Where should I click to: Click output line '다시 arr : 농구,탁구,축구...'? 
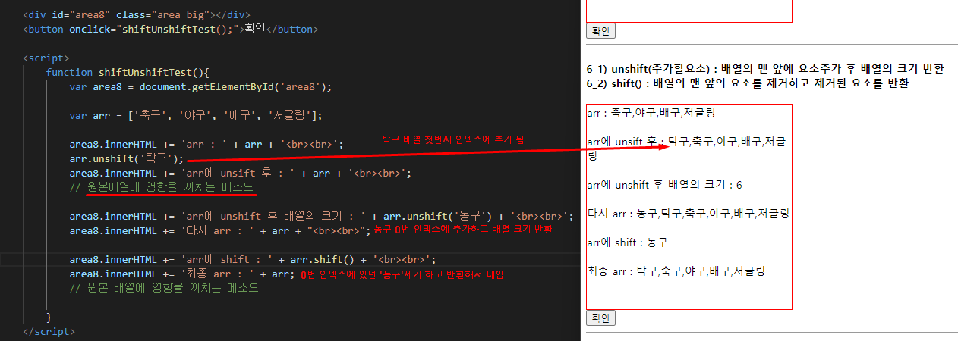click(688, 214)
